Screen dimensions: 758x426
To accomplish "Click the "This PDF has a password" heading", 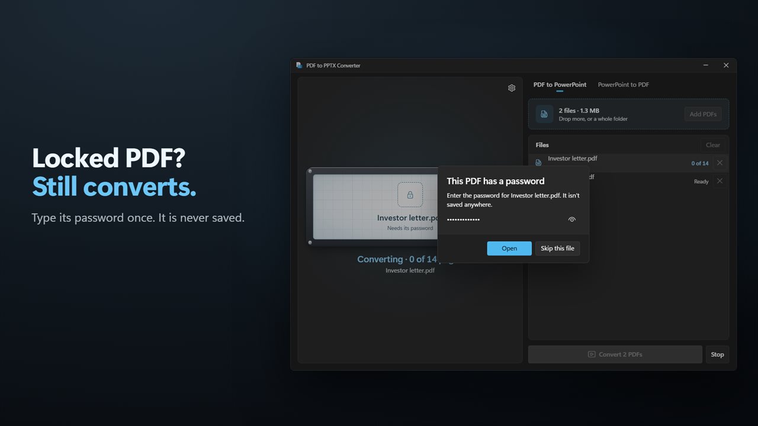I will 496,181.
